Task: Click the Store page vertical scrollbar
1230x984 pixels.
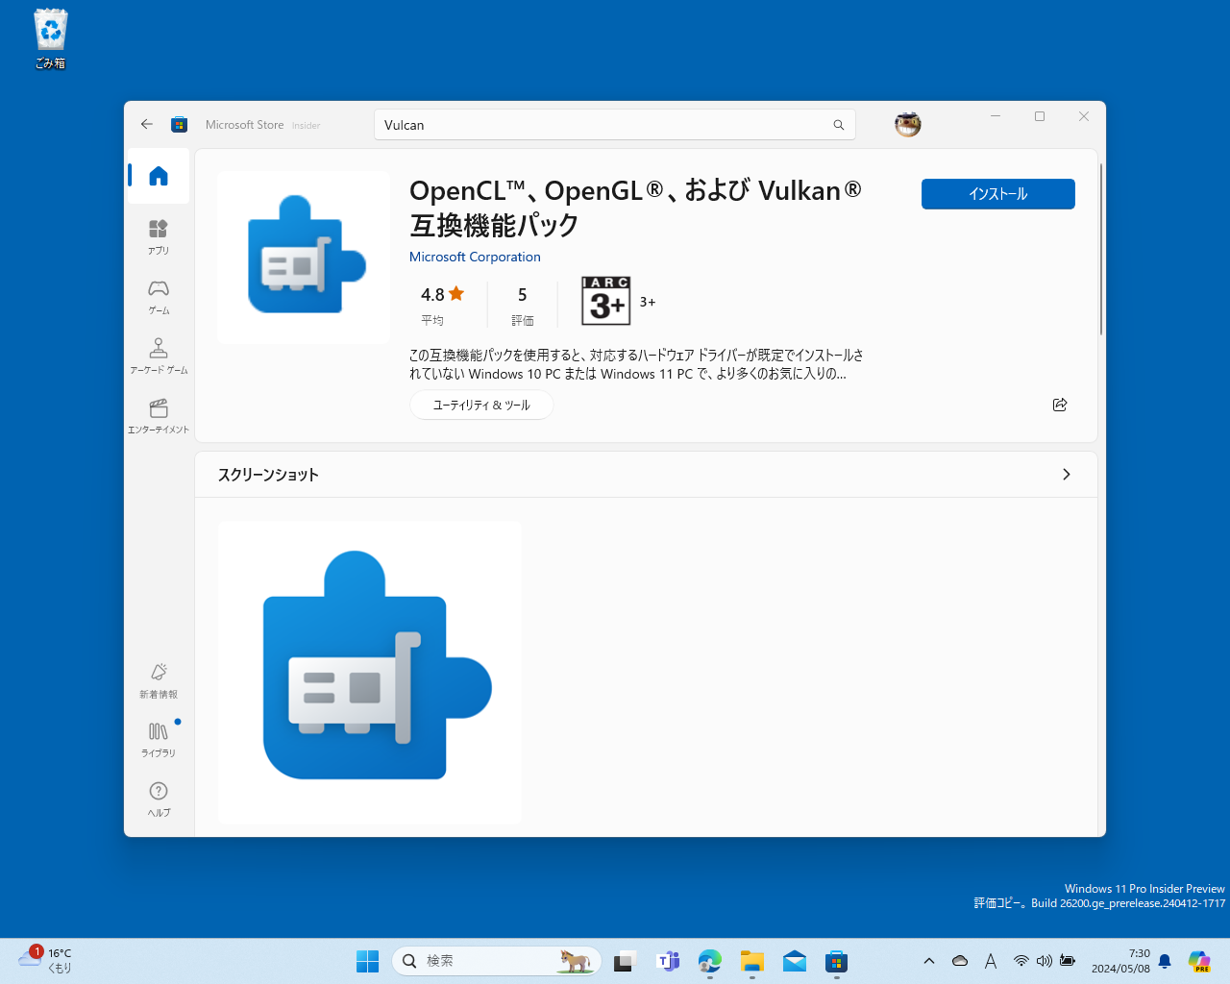Action: (1101, 250)
